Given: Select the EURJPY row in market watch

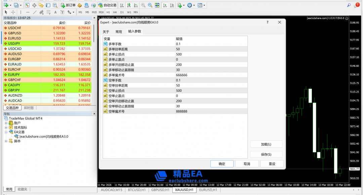Looking at the screenshot, I should pos(20,74).
